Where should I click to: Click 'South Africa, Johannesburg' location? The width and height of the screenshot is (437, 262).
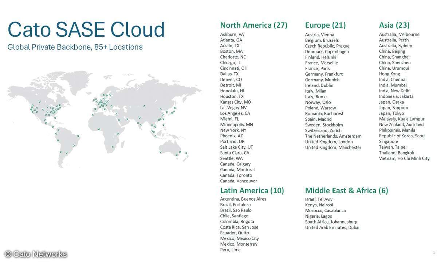(x=331, y=222)
